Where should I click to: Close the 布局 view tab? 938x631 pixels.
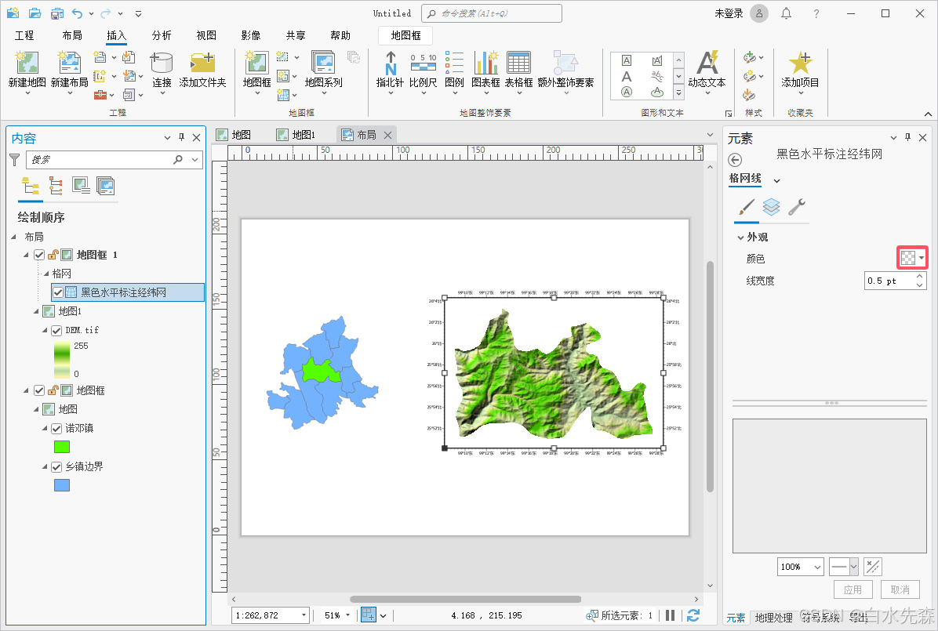tap(387, 135)
